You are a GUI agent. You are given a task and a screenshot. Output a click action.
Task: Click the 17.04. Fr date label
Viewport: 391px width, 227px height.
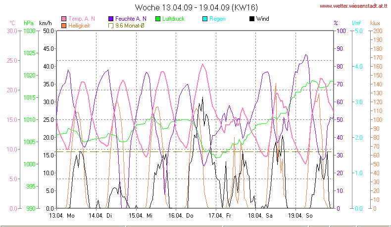(220, 216)
